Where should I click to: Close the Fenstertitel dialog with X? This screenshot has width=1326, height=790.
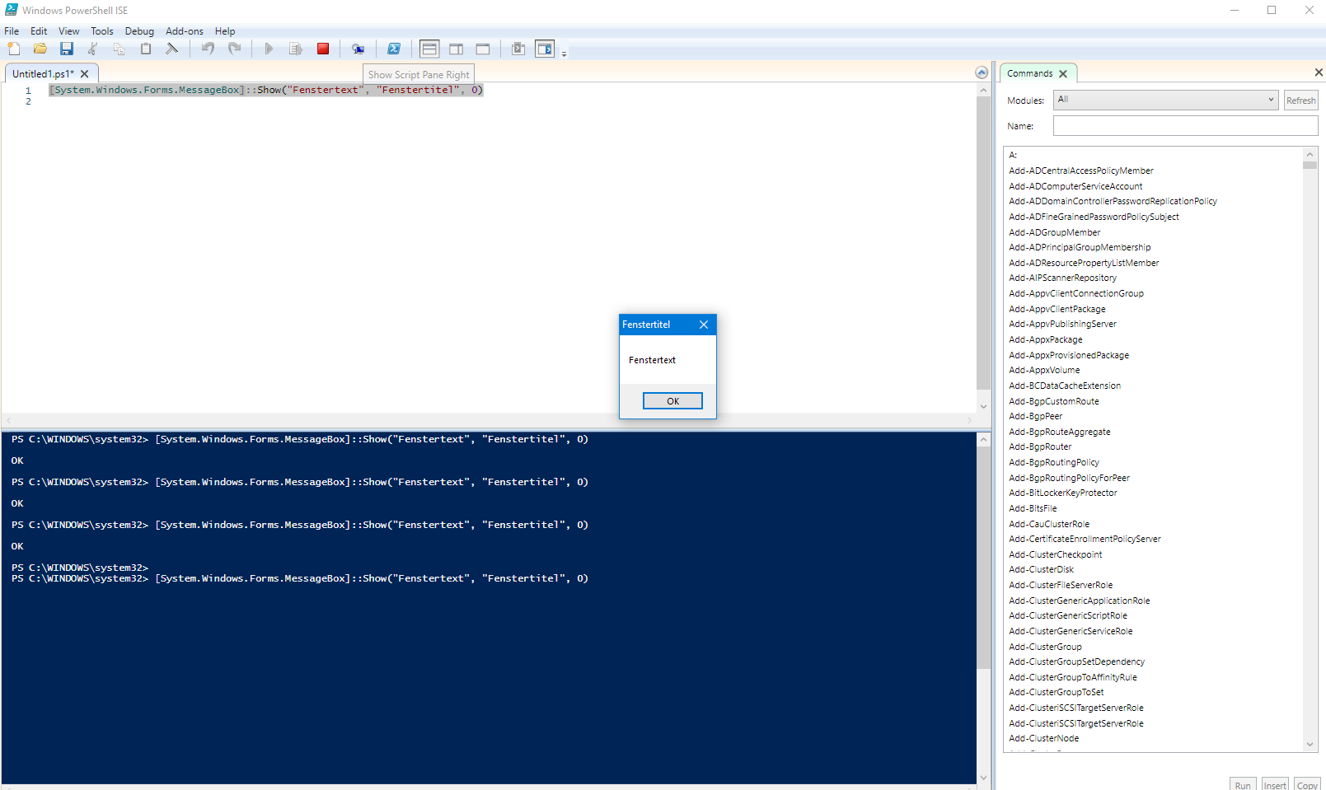coord(704,325)
